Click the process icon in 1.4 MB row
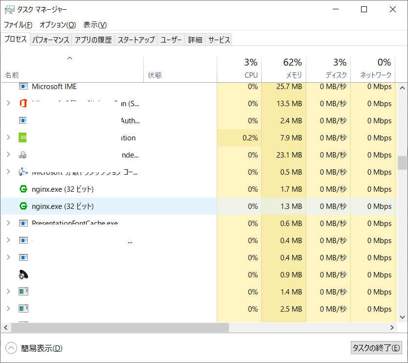The width and height of the screenshot is (408, 363). click(23, 292)
